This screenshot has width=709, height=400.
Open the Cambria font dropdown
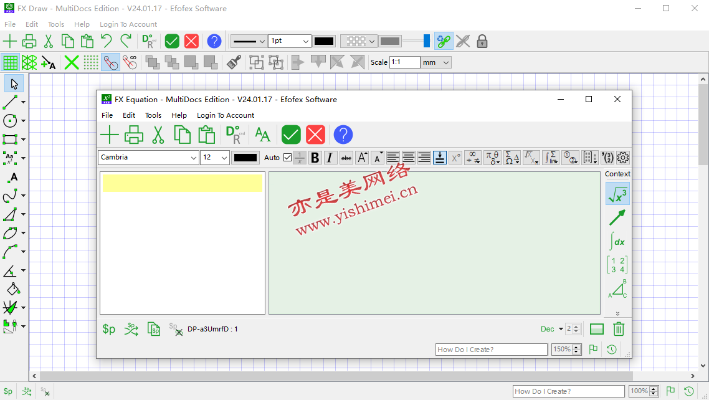tap(148, 157)
